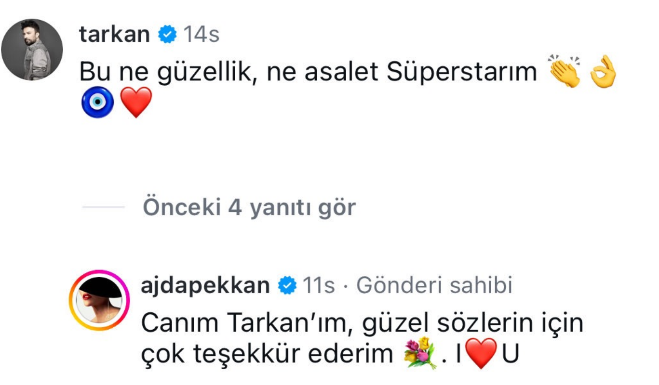Click the red heart in tarkan's comment
659x385 pixels.
(x=136, y=103)
